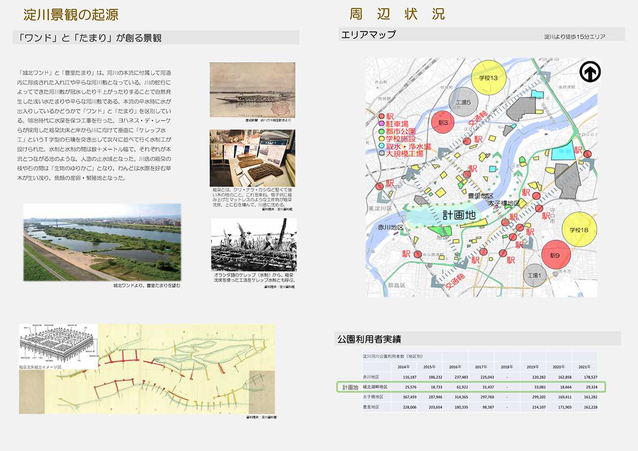638x451 pixels.
Task: Click the エリアマップ section header
Action: pyautogui.click(x=368, y=34)
